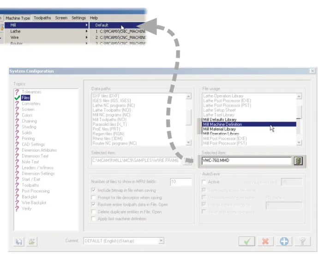Click the green checkmark icon beside Files
Screen dimensions: 318x254
(x=17, y=98)
